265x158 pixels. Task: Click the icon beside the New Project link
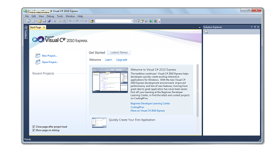tap(38, 56)
